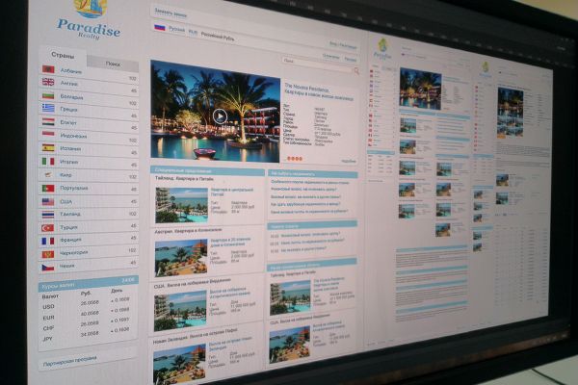Click the large resort photo in the second page mockup
Viewport: 578px width, 385px height.
click(x=421, y=89)
